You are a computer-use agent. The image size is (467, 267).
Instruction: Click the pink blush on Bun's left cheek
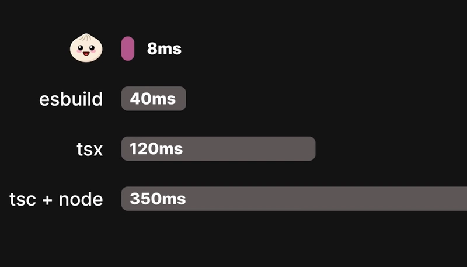pyautogui.click(x=78, y=51)
